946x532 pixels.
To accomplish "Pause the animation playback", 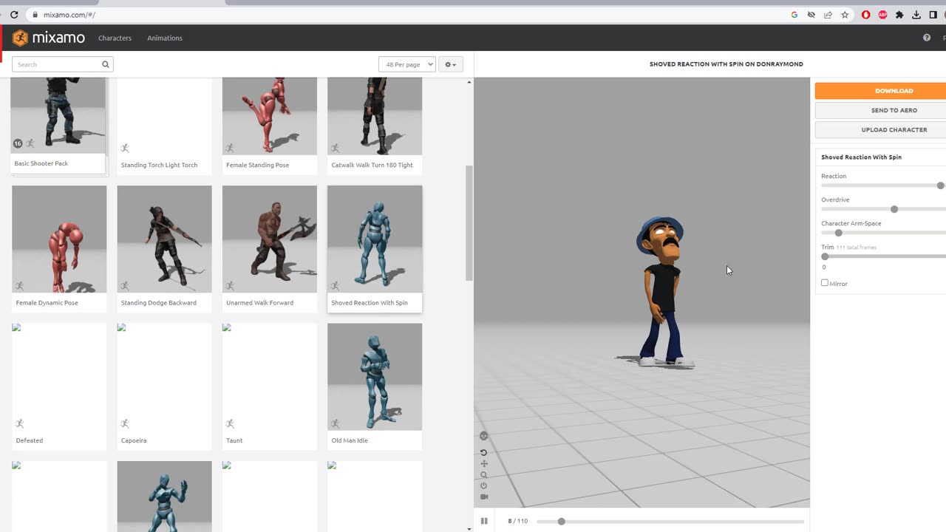I will (484, 521).
